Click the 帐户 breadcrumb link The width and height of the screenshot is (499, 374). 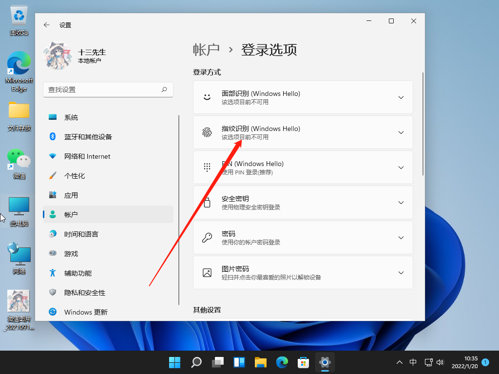(x=206, y=50)
